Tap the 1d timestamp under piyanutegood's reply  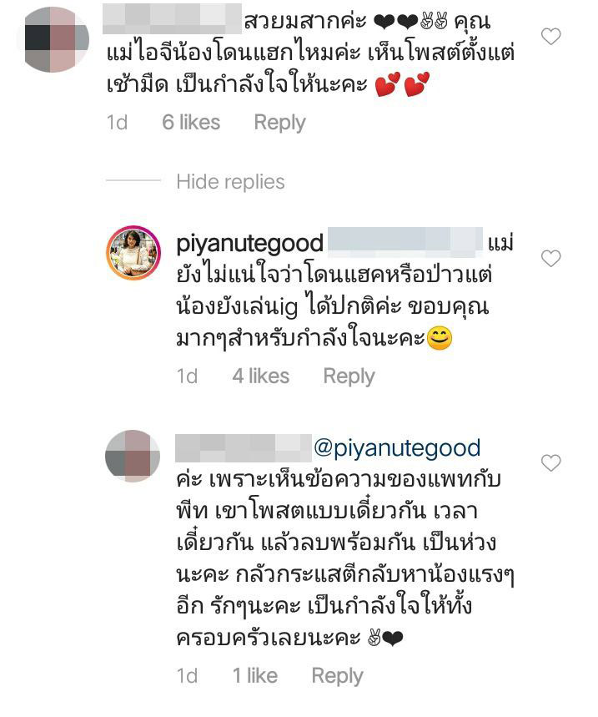188,376
